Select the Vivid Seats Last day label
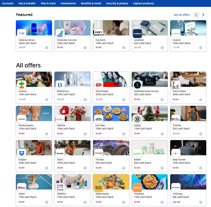The image size is (211, 207). [176, 202]
